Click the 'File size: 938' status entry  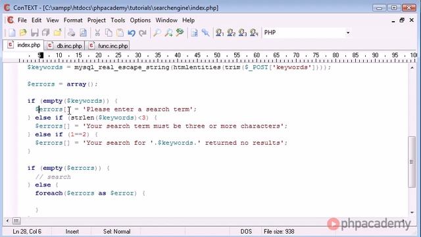[279, 231]
